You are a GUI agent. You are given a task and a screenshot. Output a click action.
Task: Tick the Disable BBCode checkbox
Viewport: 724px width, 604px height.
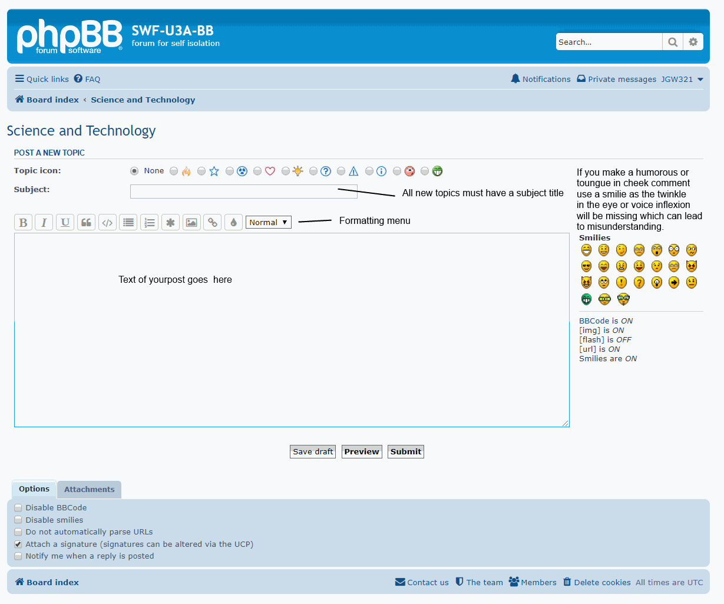click(18, 508)
